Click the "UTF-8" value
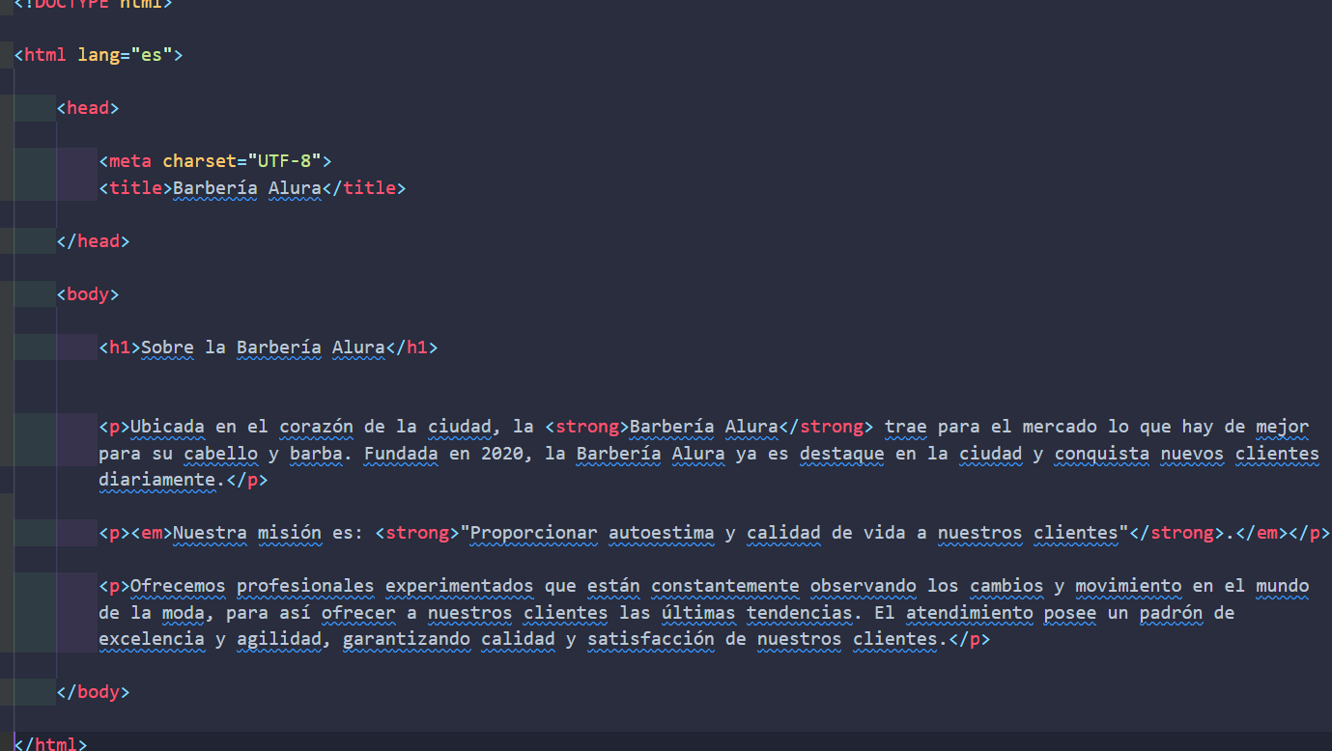1332x751 pixels. pos(284,161)
